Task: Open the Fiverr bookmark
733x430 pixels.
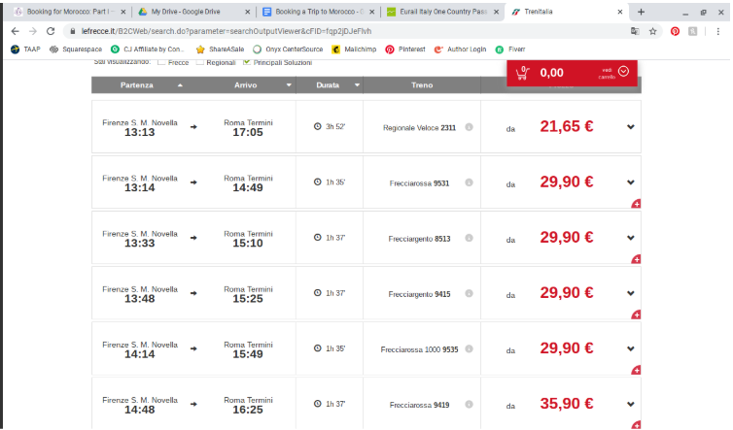Action: pos(510,50)
